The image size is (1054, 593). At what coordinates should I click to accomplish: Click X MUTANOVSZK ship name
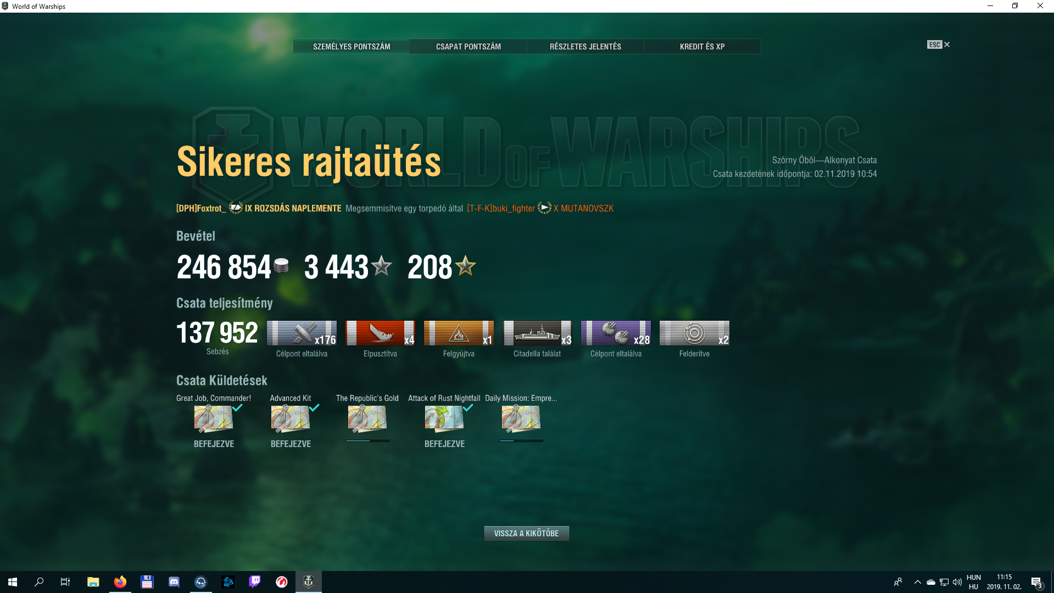pos(584,209)
